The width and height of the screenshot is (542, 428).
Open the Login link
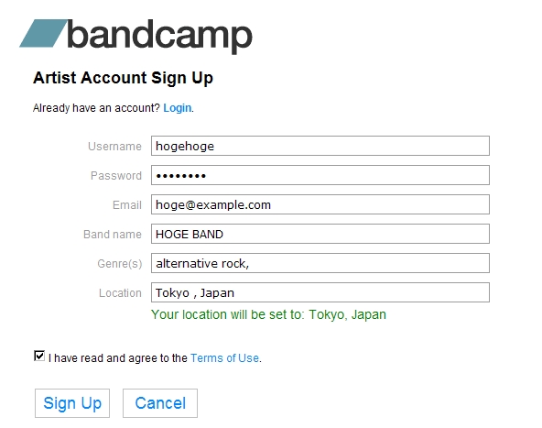coord(177,108)
